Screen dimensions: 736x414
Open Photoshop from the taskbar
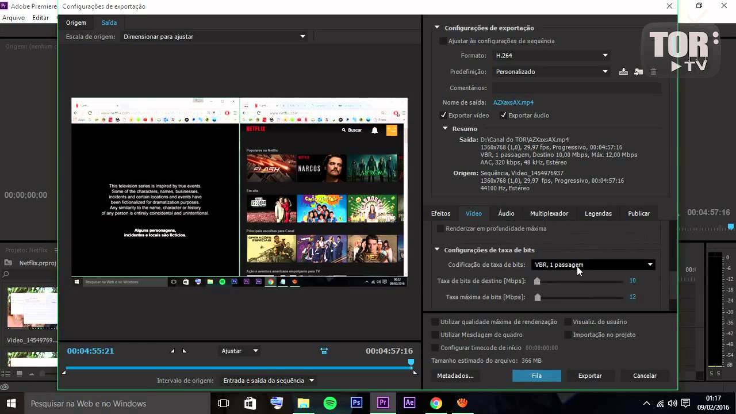point(356,403)
